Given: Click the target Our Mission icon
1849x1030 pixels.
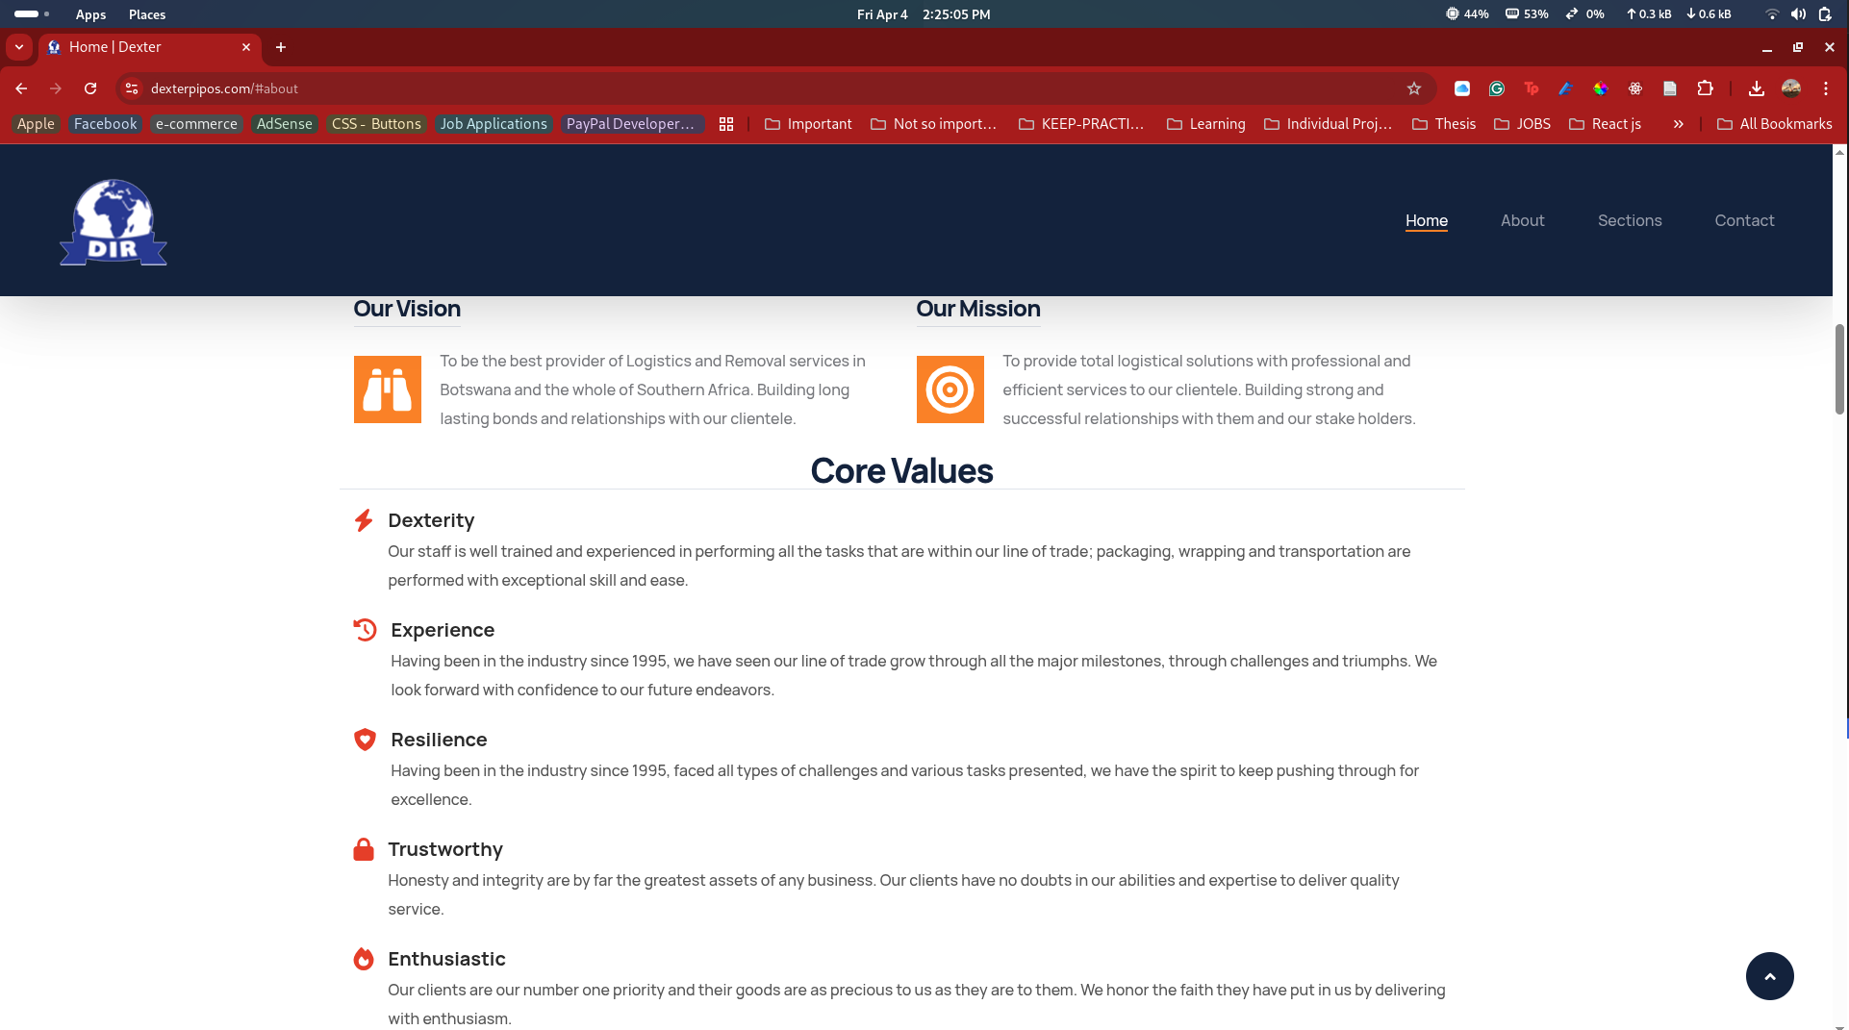Looking at the screenshot, I should (950, 389).
